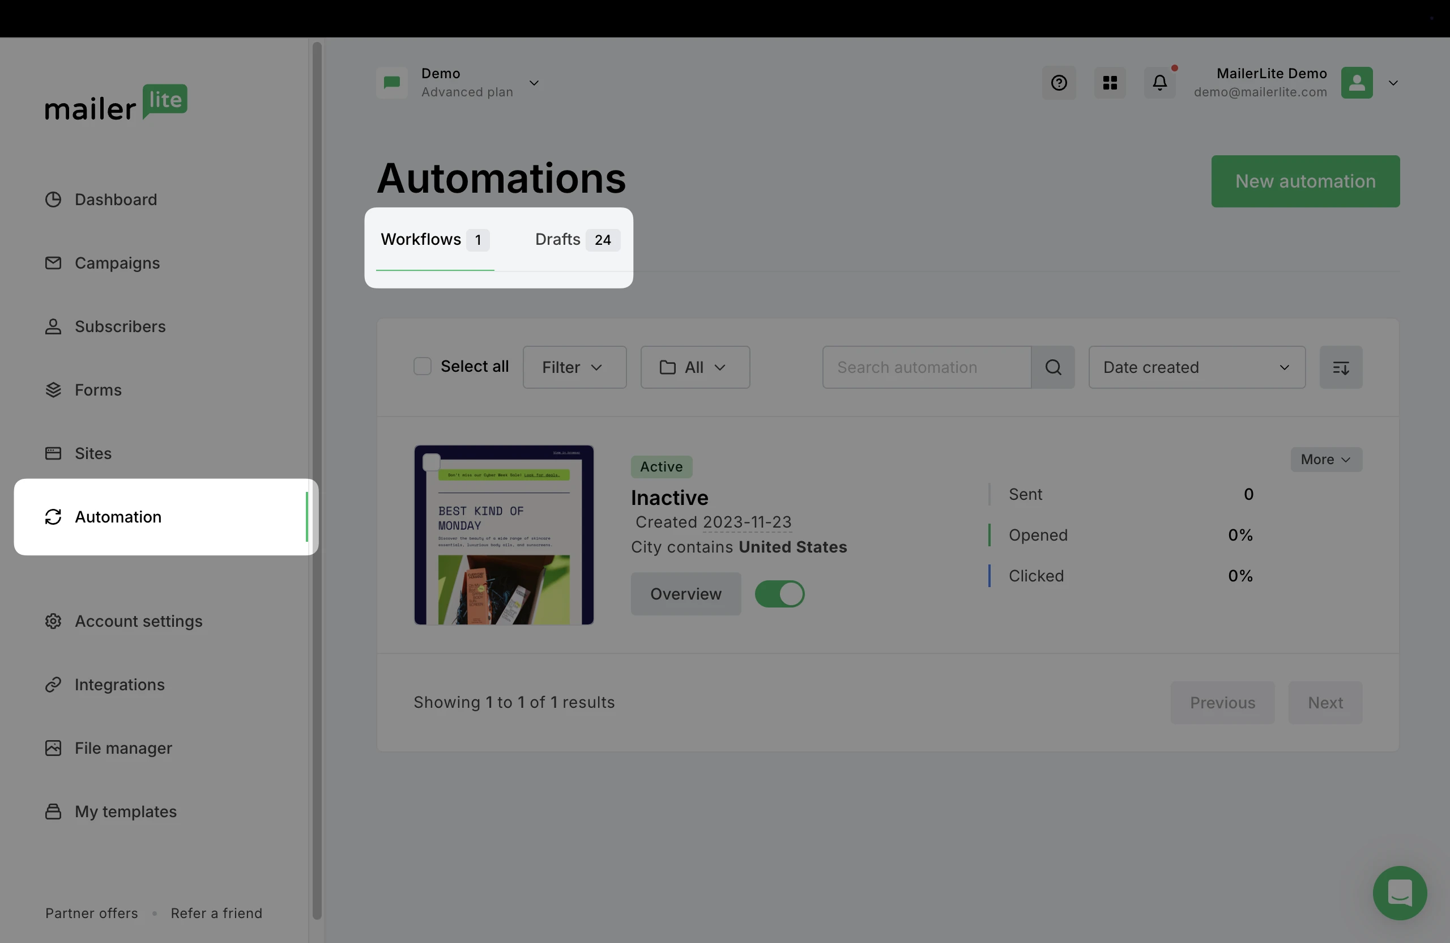Open the live chat bubble icon
1450x943 pixels.
click(x=1400, y=893)
